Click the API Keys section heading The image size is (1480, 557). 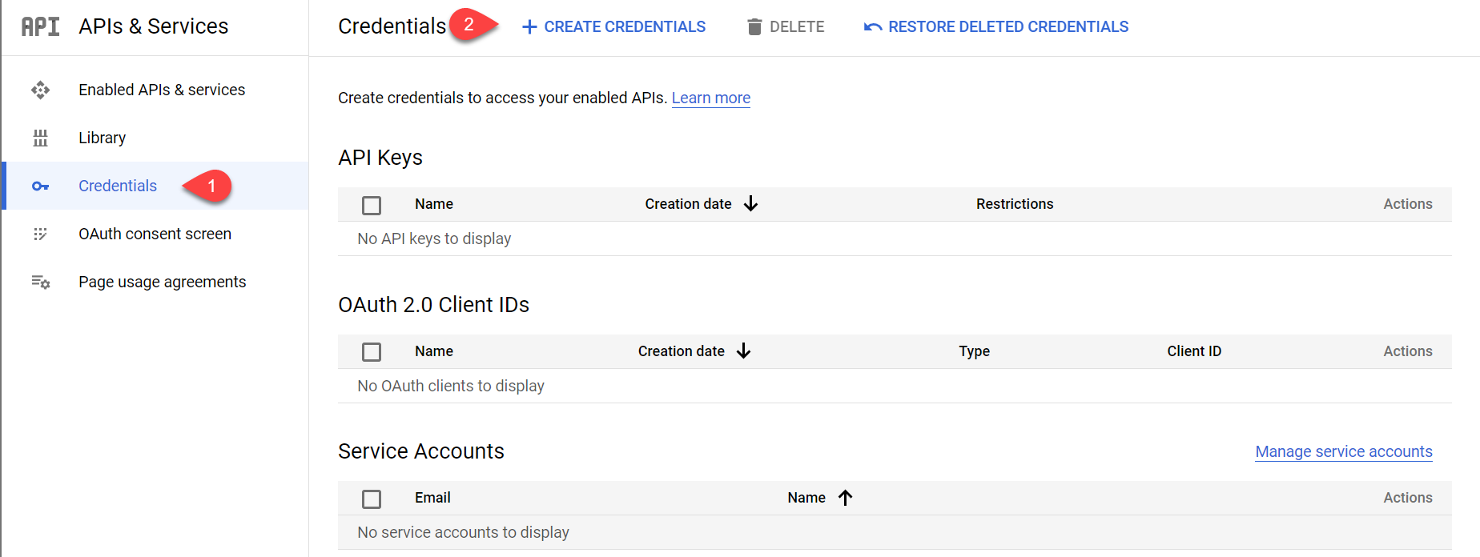[x=380, y=158]
